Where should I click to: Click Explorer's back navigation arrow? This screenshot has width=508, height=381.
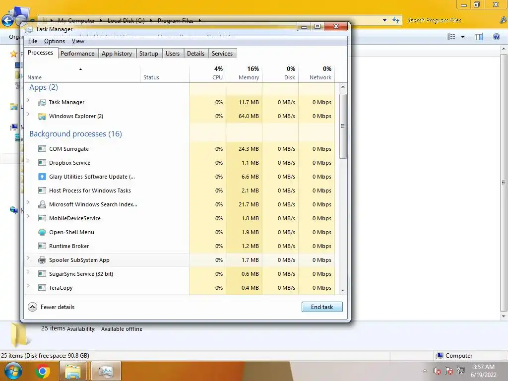point(7,21)
